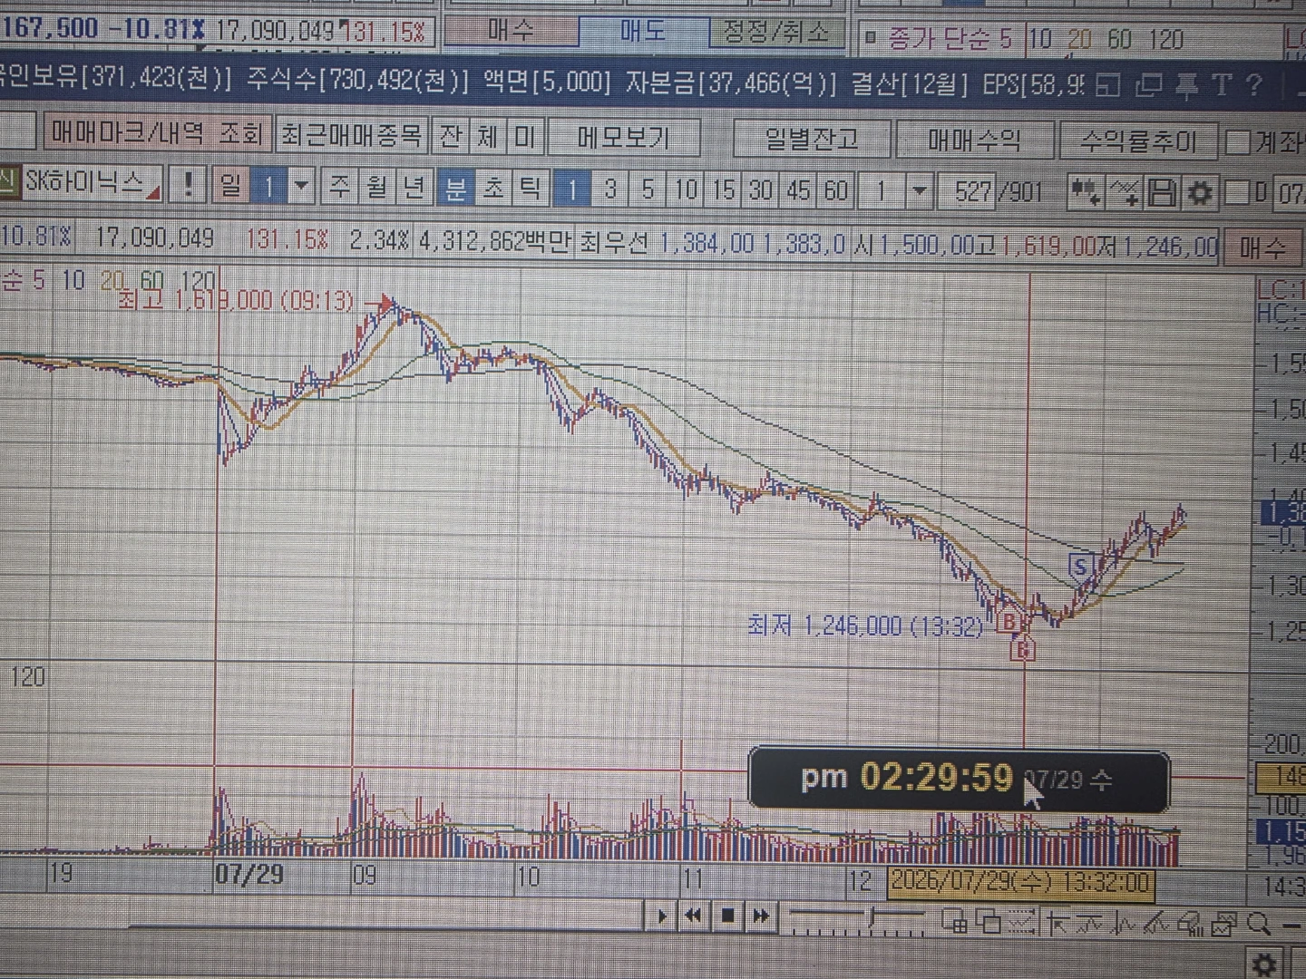
Task: Click the diagonal trend line tool icon
Action: 1156,924
